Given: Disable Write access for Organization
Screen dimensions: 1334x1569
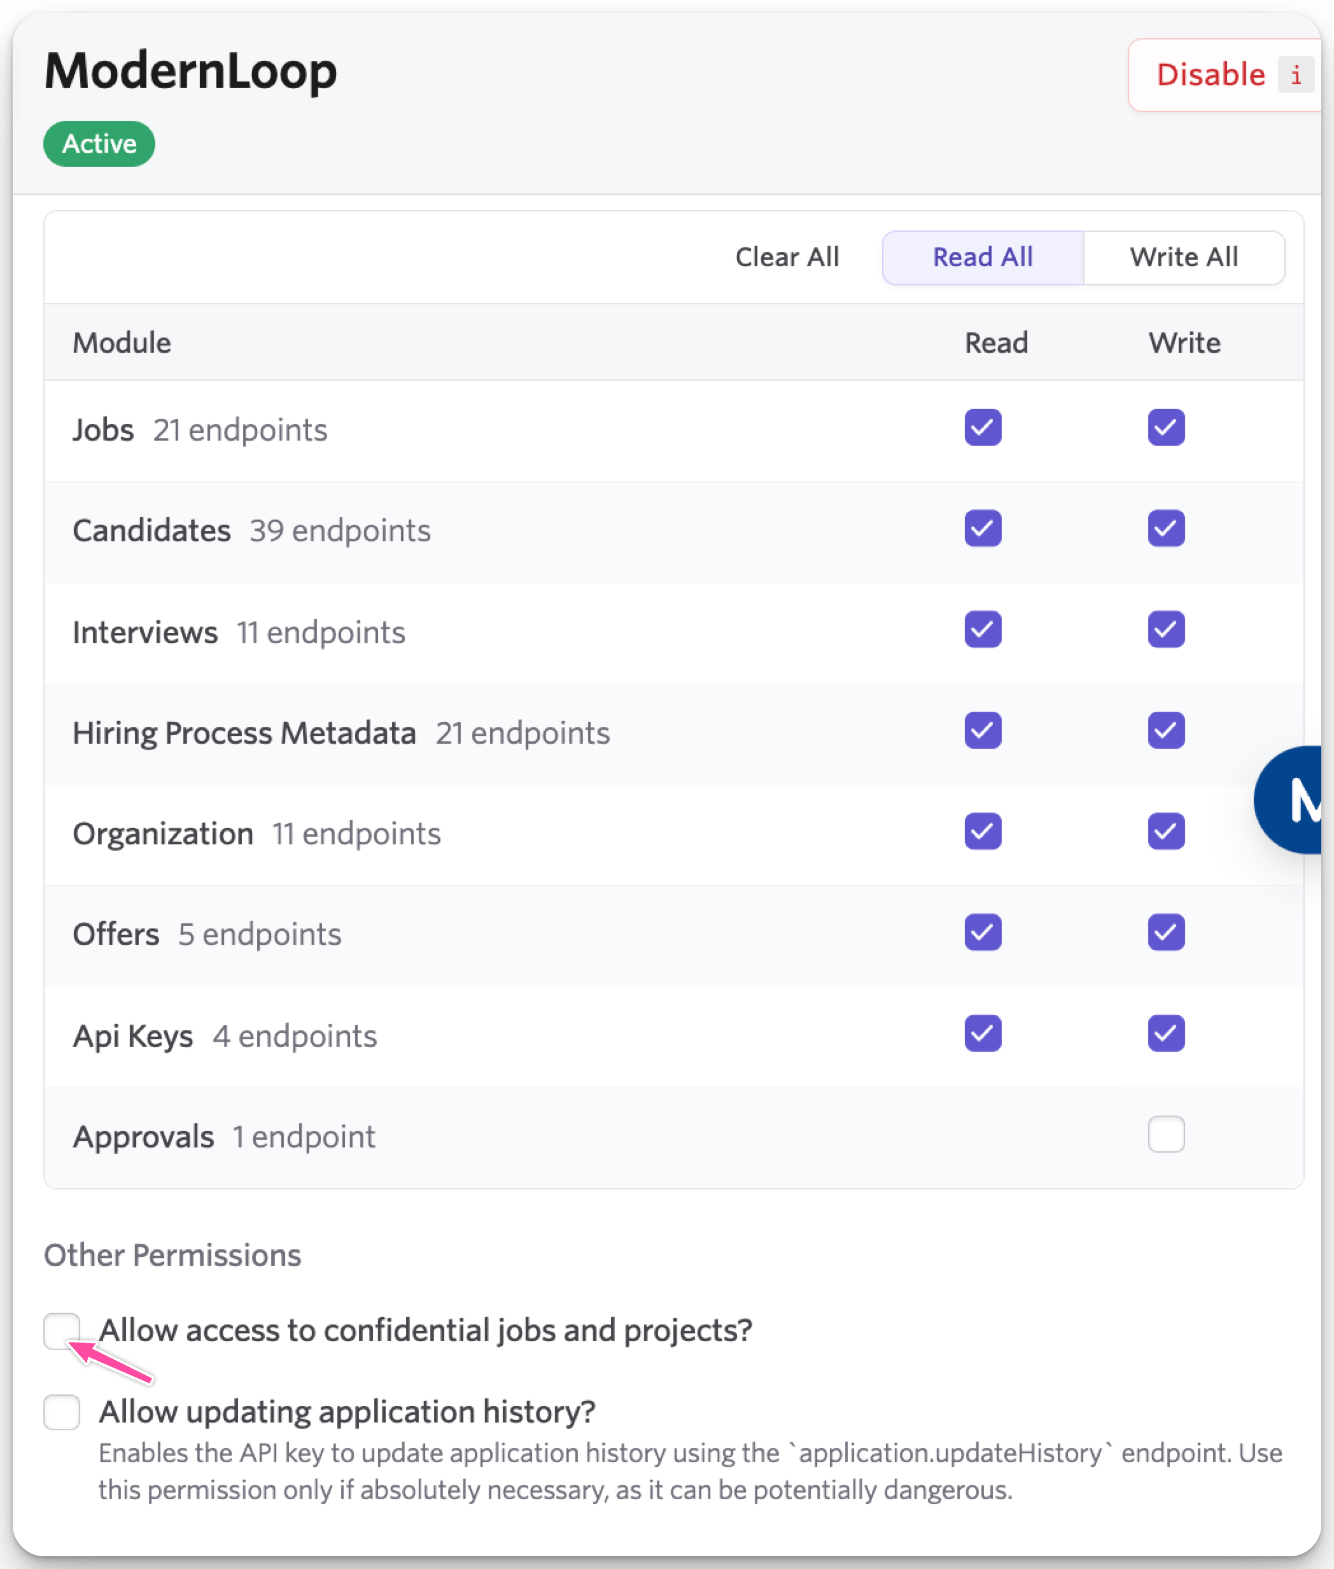Looking at the screenshot, I should tap(1165, 832).
